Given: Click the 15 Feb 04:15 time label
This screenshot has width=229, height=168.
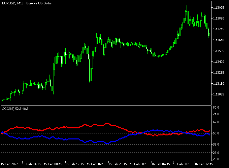Looking at the screenshot, I should coord(31,164).
